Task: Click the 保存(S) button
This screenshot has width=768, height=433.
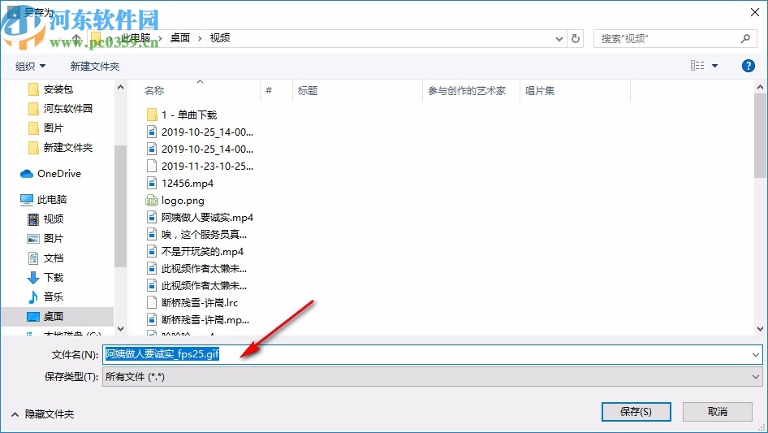Action: (636, 411)
